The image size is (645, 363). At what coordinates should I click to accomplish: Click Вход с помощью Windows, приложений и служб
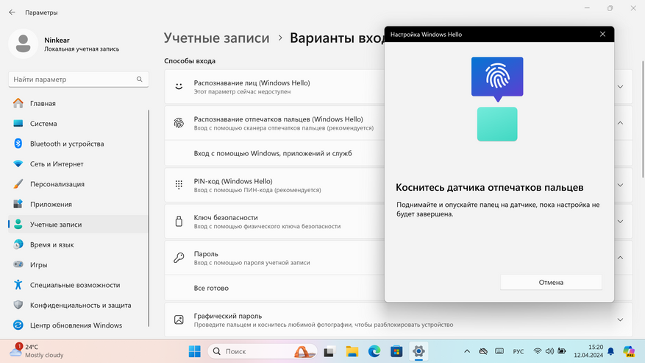[x=274, y=153]
